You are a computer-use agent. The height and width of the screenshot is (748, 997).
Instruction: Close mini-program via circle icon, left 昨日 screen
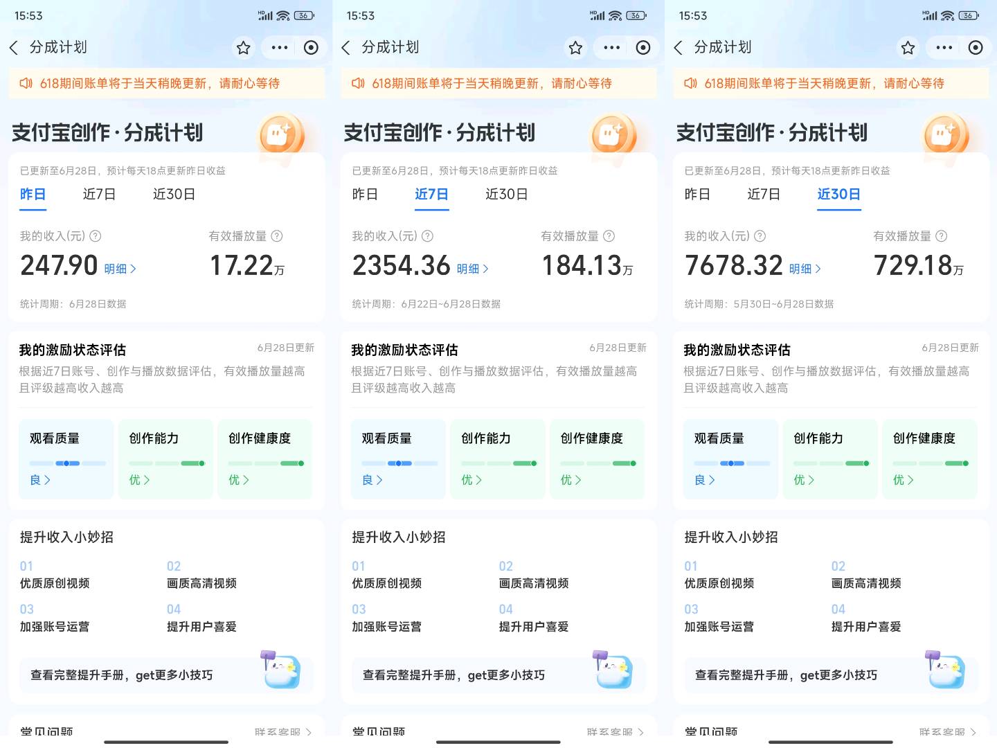pos(311,47)
